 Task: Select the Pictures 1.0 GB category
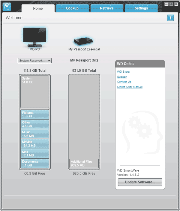pyautogui.click(x=35, y=114)
